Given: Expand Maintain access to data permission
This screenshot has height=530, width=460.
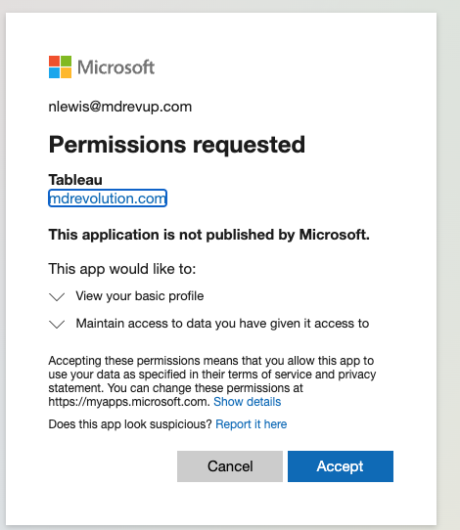Looking at the screenshot, I should tap(57, 324).
